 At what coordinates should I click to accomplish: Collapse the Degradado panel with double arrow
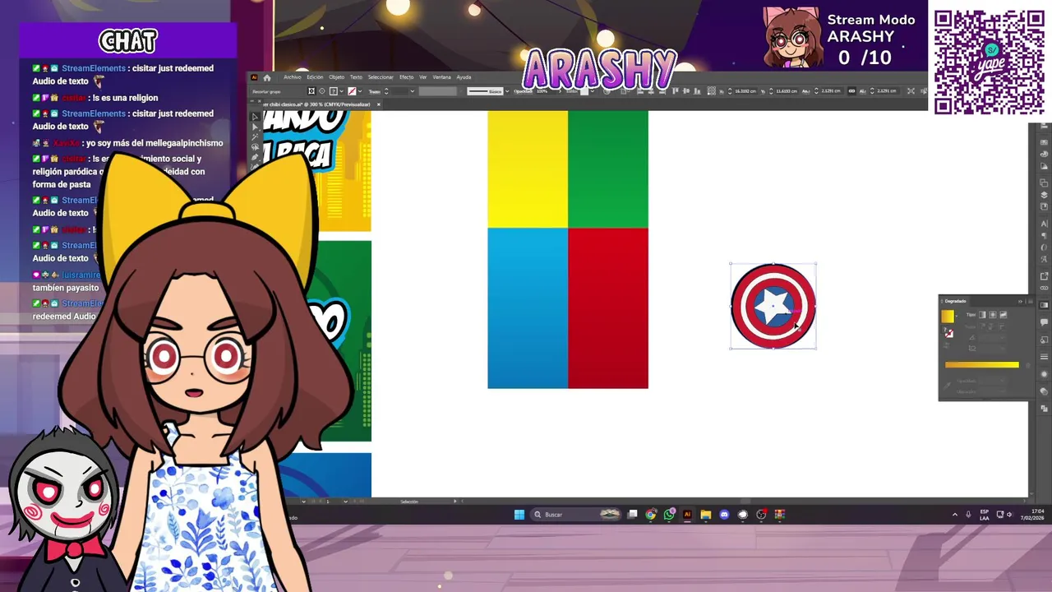click(1020, 302)
